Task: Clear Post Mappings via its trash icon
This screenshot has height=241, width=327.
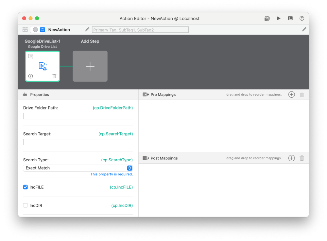Action: point(302,158)
